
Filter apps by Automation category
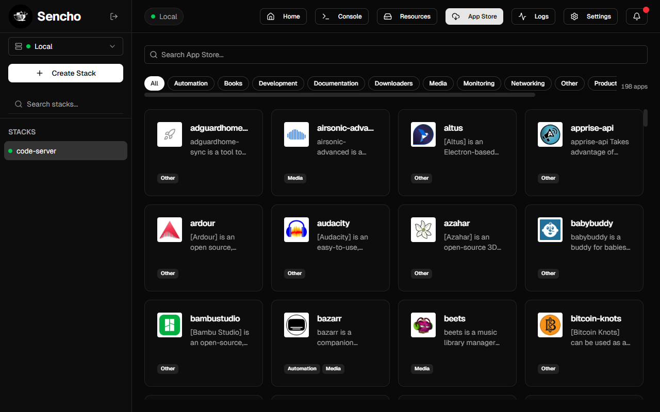tap(191, 83)
